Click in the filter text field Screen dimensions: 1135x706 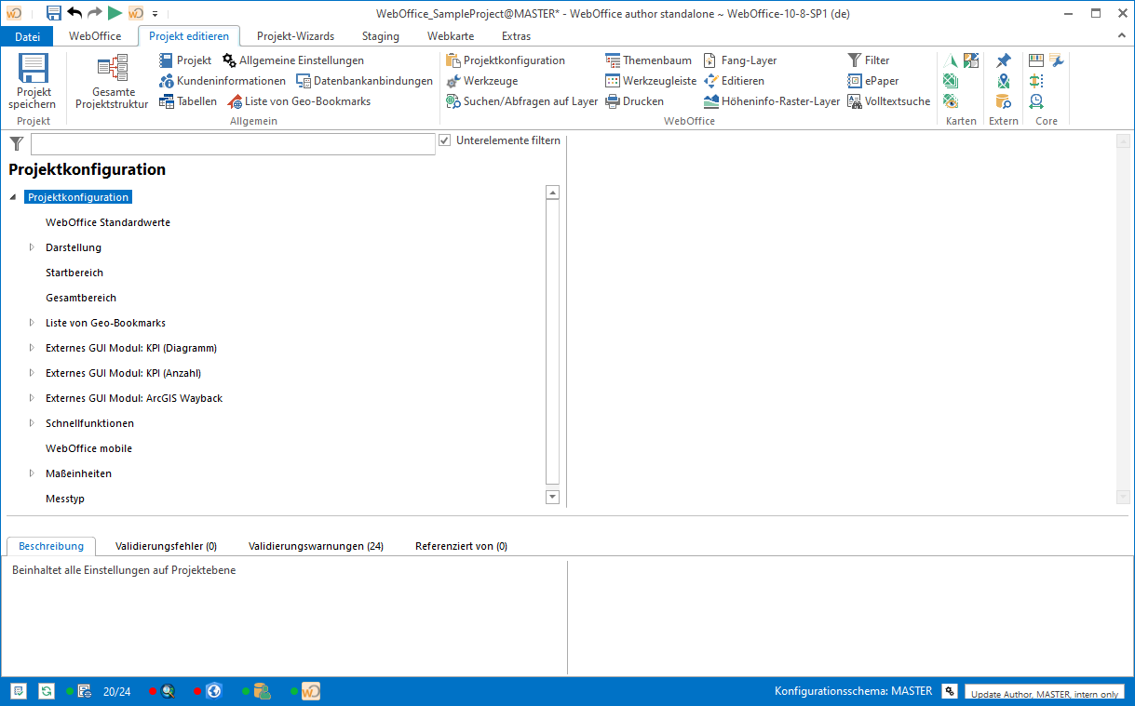pyautogui.click(x=233, y=144)
